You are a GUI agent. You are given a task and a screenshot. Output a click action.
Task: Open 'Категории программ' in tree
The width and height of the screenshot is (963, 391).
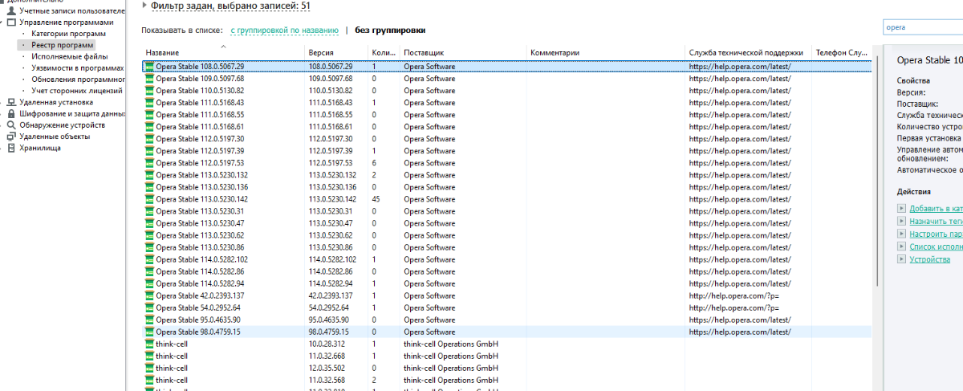pos(69,34)
